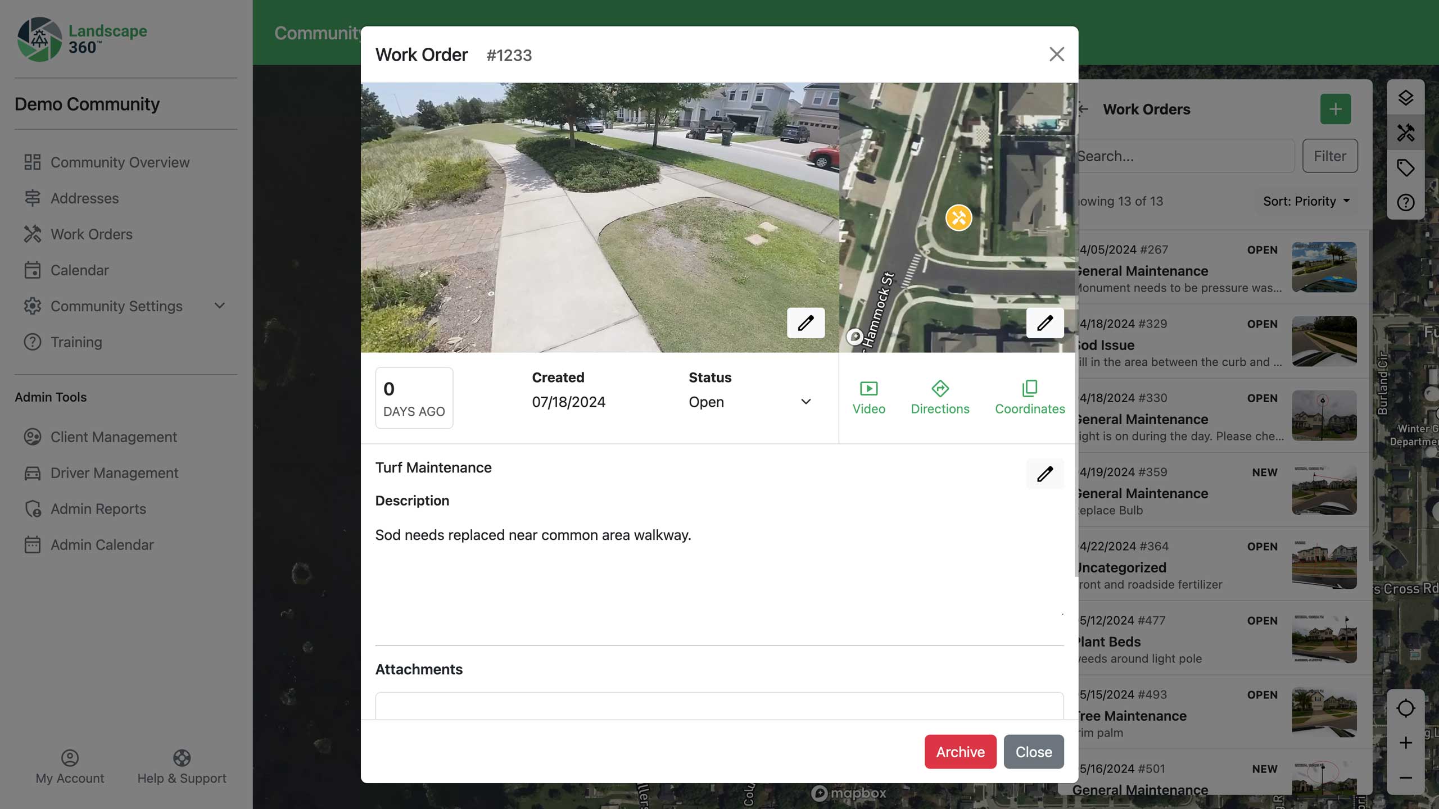Click the tag icon in map toolbar
1439x809 pixels.
(x=1405, y=167)
